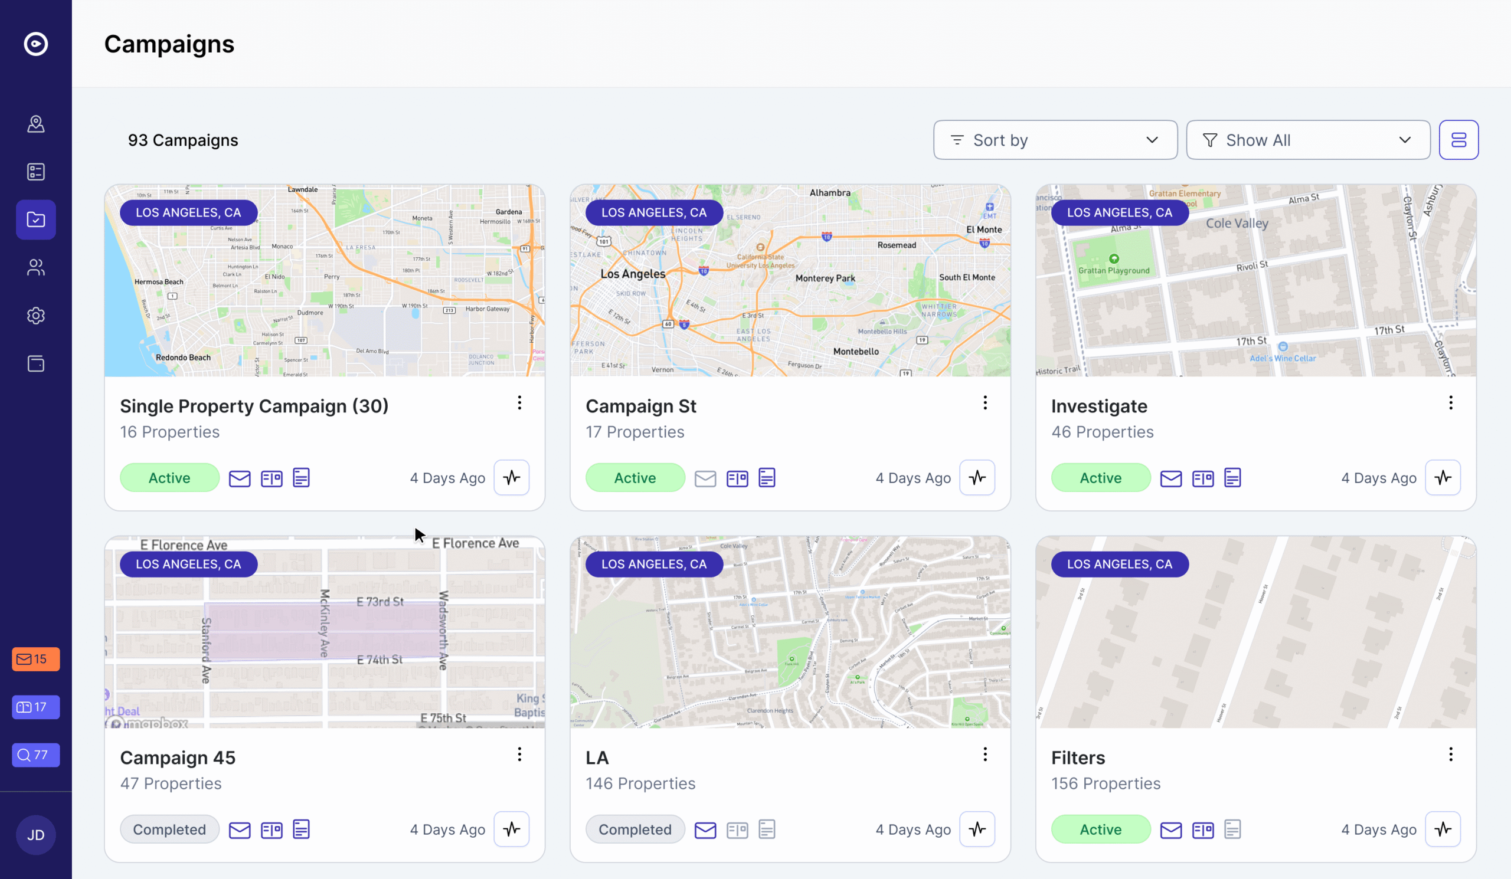Click the Active status pill on Filters campaign
Image resolution: width=1511 pixels, height=879 pixels.
pos(1100,829)
